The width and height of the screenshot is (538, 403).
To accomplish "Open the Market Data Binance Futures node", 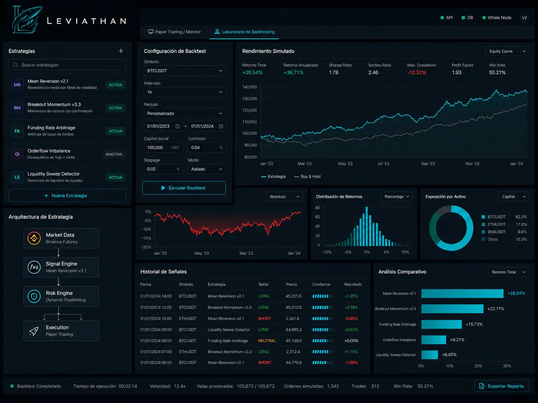I will [61, 238].
